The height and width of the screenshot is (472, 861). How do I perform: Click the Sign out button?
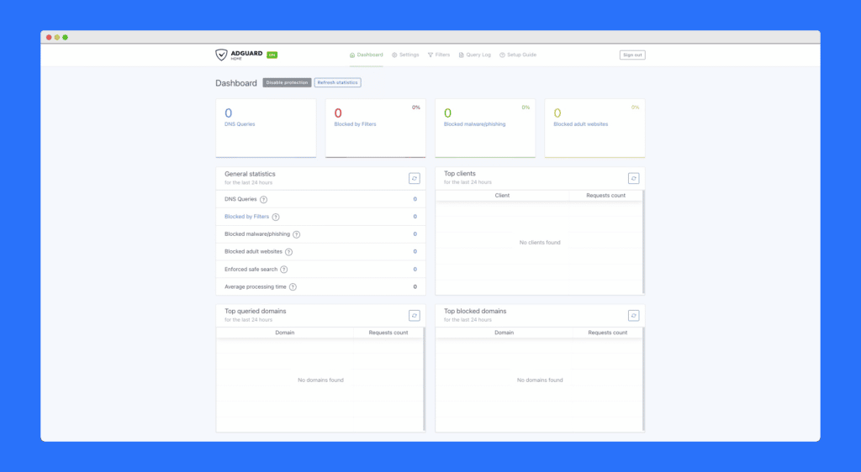click(x=632, y=55)
